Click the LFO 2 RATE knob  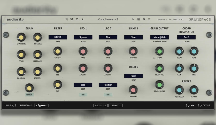click(x=108, y=51)
